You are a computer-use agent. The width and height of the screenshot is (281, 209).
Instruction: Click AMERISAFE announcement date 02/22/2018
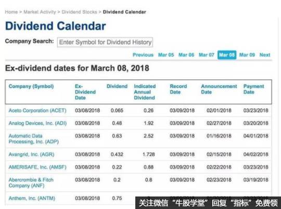point(219,167)
